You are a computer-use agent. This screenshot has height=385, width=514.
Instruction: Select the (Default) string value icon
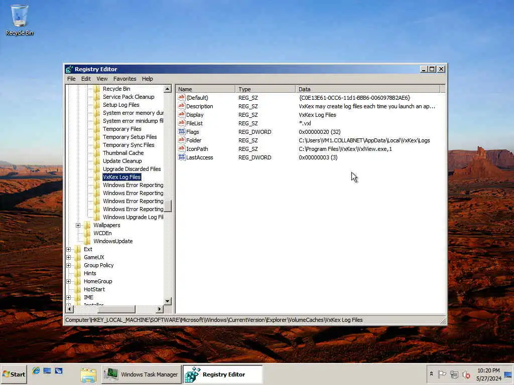click(x=181, y=97)
